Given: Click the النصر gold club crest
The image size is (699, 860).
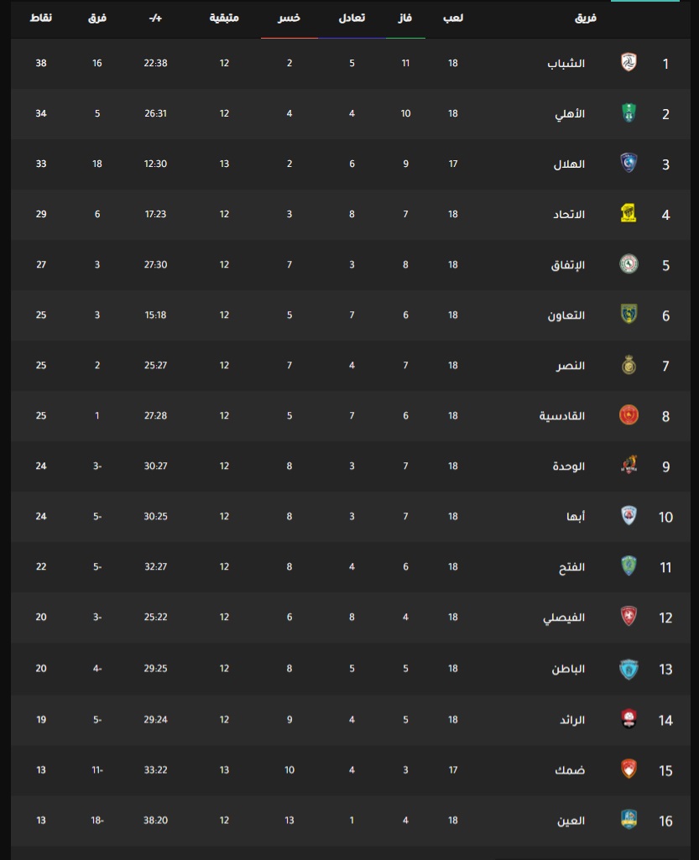Looking at the screenshot, I should (x=629, y=365).
